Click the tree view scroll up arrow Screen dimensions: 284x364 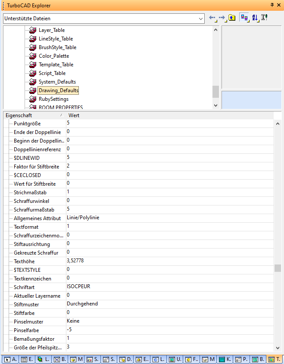215,30
